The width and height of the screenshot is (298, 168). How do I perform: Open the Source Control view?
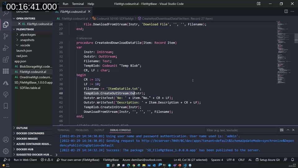pyautogui.click(x=6, y=36)
